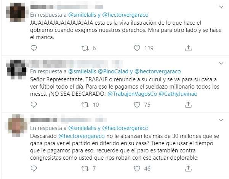The width and height of the screenshot is (229, 179).
Task: Reply to the Descarado tweet
Action: tap(34, 168)
